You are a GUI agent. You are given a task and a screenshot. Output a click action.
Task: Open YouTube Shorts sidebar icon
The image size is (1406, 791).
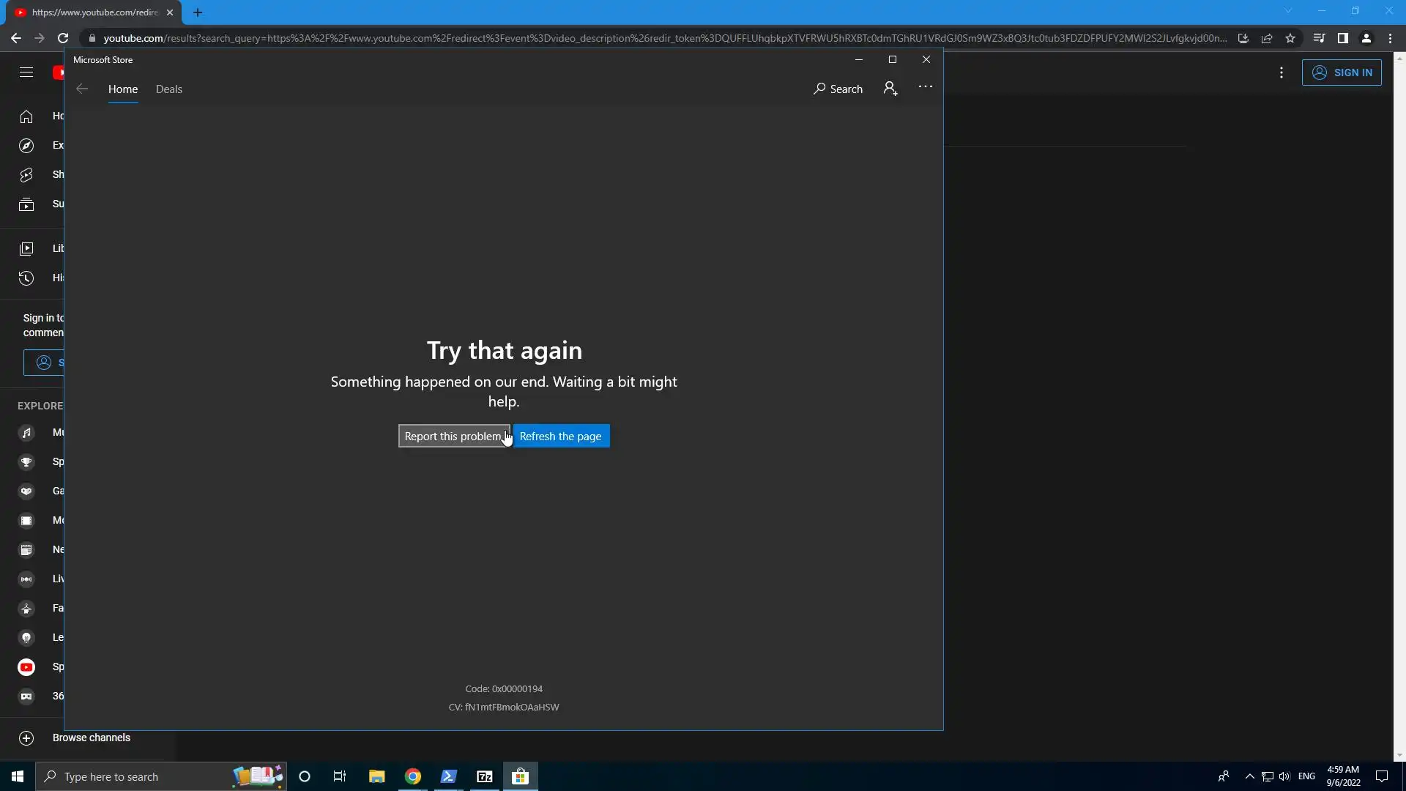click(x=26, y=174)
